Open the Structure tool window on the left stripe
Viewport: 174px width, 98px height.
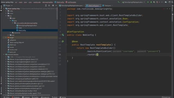click(x=1, y=81)
